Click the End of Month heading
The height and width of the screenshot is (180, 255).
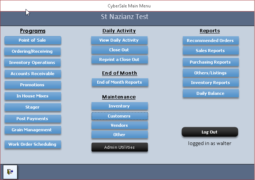[120, 73]
